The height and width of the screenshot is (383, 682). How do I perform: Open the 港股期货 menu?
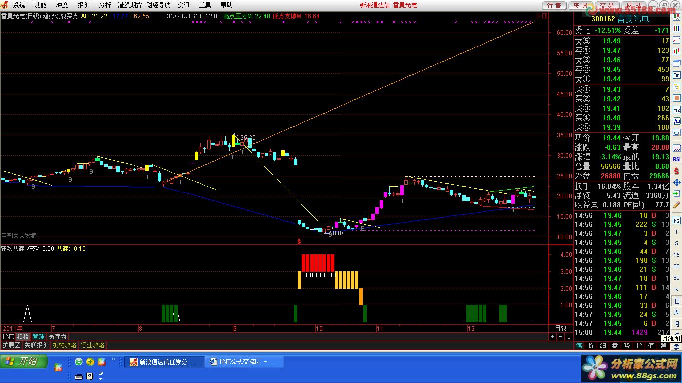tap(130, 5)
